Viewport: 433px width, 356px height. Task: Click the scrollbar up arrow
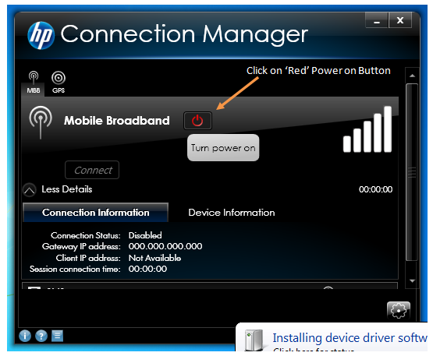pos(412,76)
